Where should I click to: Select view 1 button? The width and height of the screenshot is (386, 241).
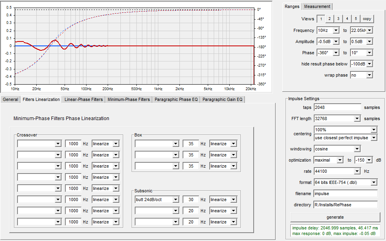coord(321,19)
